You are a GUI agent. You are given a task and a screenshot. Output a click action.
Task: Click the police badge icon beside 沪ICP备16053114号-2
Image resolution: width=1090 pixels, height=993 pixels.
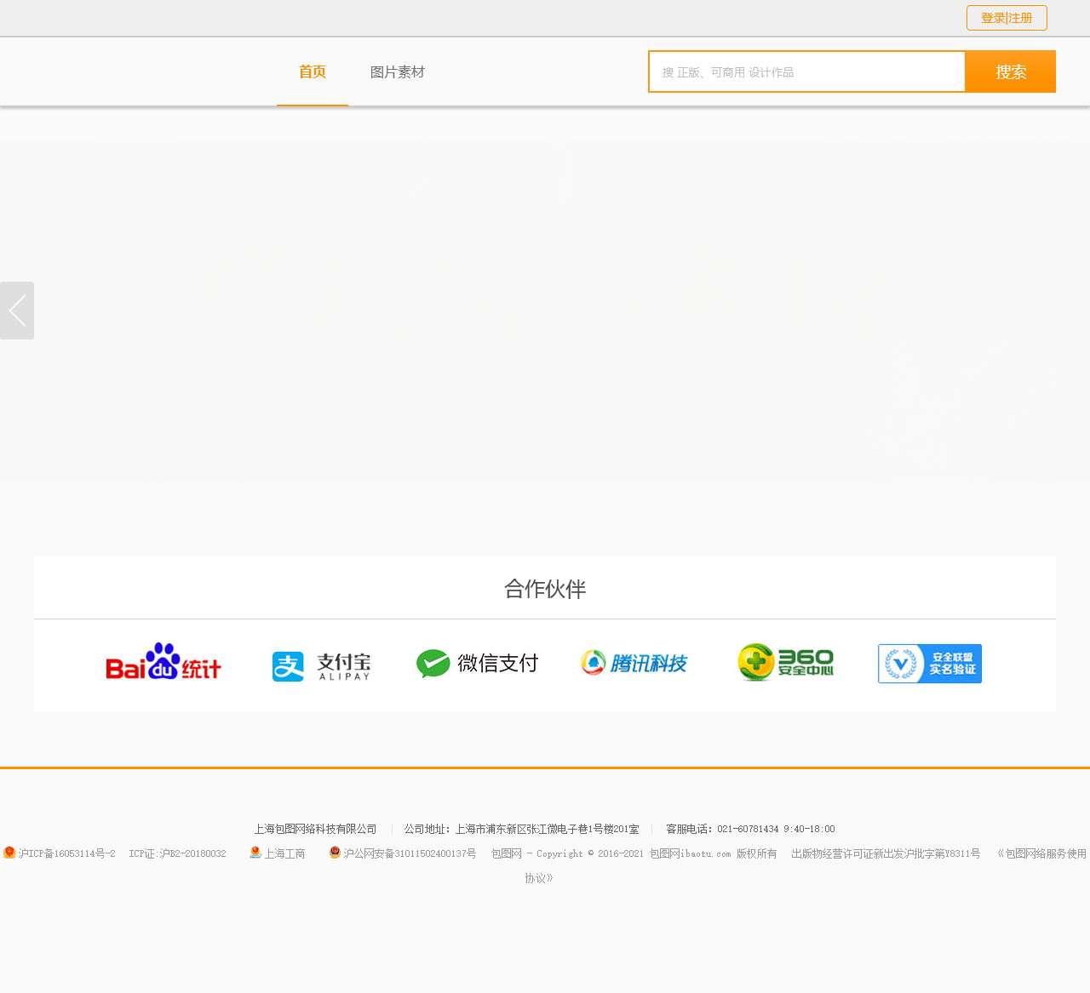(9, 853)
